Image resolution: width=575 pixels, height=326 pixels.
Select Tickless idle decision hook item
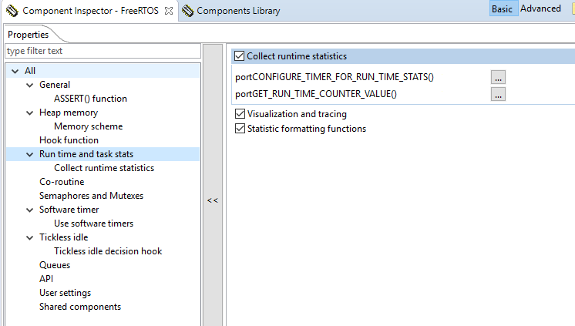[108, 251]
